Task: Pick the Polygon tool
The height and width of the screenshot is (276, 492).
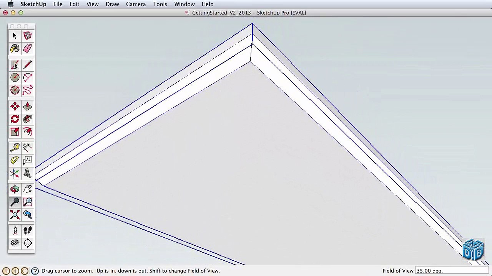Action: [x=15, y=90]
